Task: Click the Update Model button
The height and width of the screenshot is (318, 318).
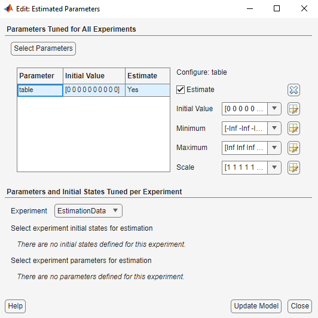Action: pyautogui.click(x=256, y=306)
